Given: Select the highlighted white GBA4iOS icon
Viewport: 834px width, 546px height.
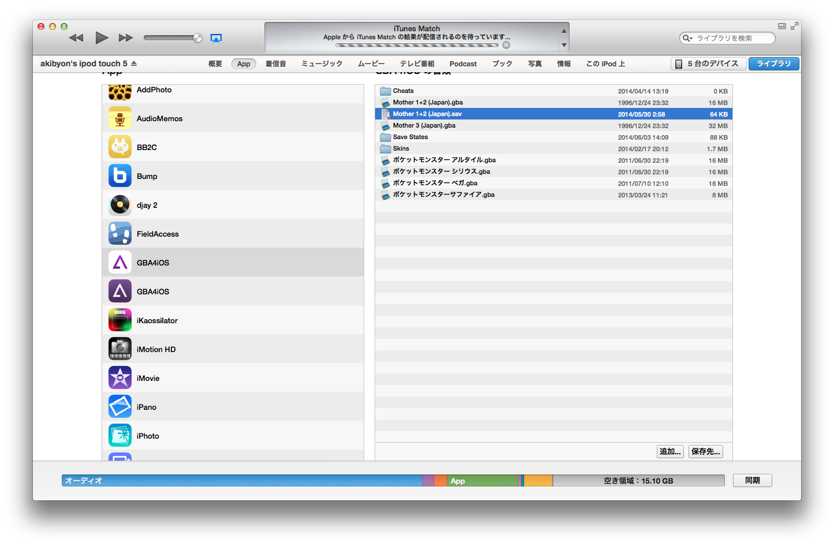Looking at the screenshot, I should coord(120,263).
